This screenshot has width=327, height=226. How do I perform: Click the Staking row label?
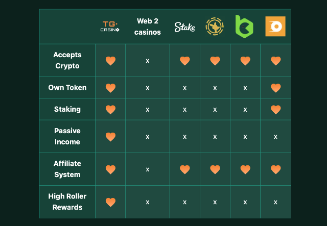[x=67, y=109]
